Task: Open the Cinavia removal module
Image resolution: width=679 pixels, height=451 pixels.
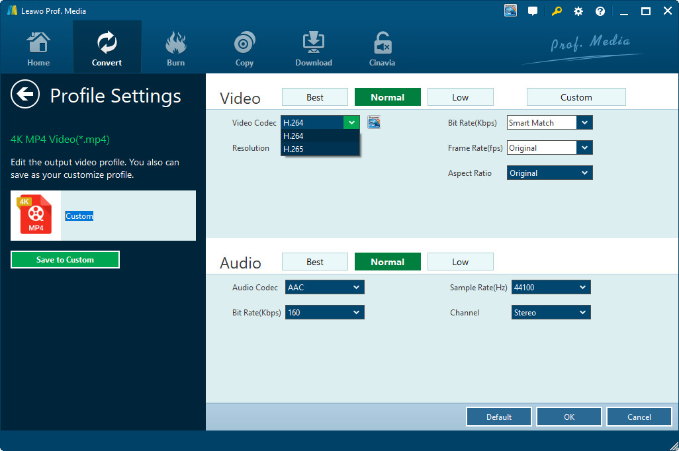Action: [382, 49]
